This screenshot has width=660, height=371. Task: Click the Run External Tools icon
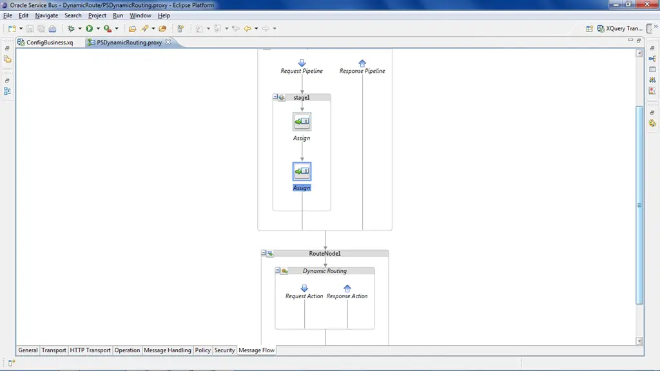pyautogui.click(x=108, y=28)
